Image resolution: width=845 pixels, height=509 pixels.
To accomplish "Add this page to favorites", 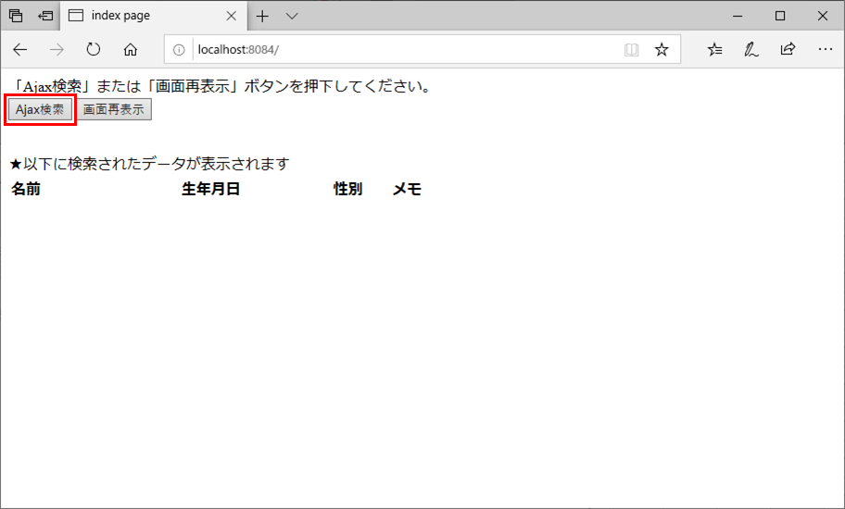I will pyautogui.click(x=662, y=50).
